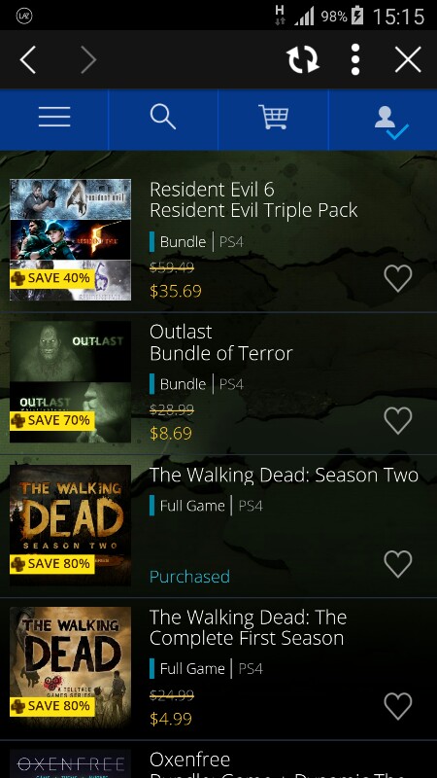The width and height of the screenshot is (437, 778).
Task: Open The Walking Dead: Season Two title
Action: point(284,476)
